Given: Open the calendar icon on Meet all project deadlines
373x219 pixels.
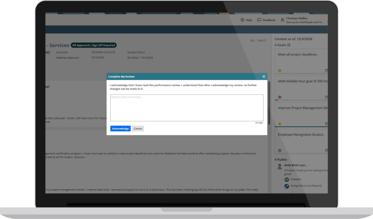Looking at the screenshot, I should (x=326, y=70).
